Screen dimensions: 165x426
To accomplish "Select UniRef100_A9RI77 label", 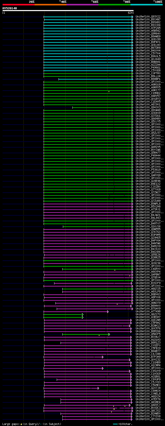I will tap(148, 90).
